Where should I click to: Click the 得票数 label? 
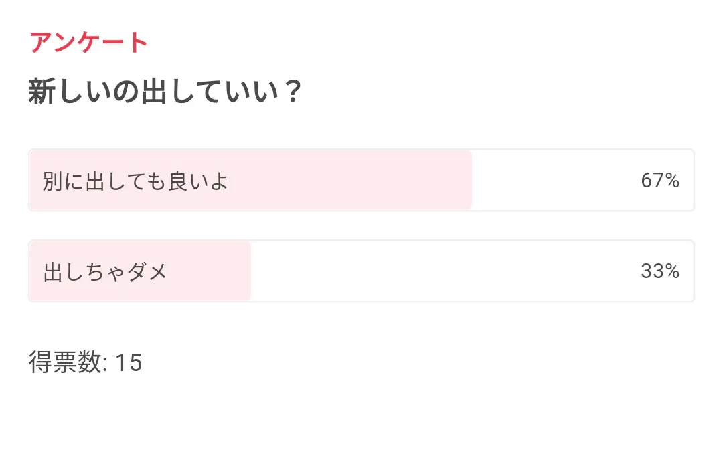coord(65,362)
